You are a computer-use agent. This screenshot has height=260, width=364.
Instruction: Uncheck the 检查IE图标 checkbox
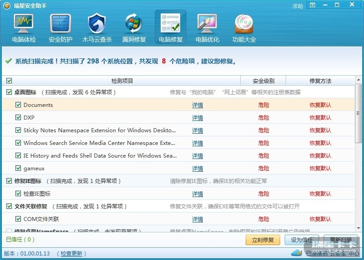tap(18, 193)
